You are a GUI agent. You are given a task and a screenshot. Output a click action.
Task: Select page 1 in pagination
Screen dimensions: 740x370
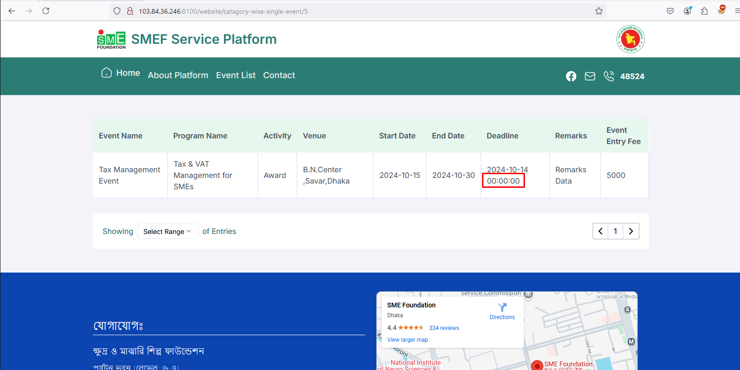(x=615, y=231)
